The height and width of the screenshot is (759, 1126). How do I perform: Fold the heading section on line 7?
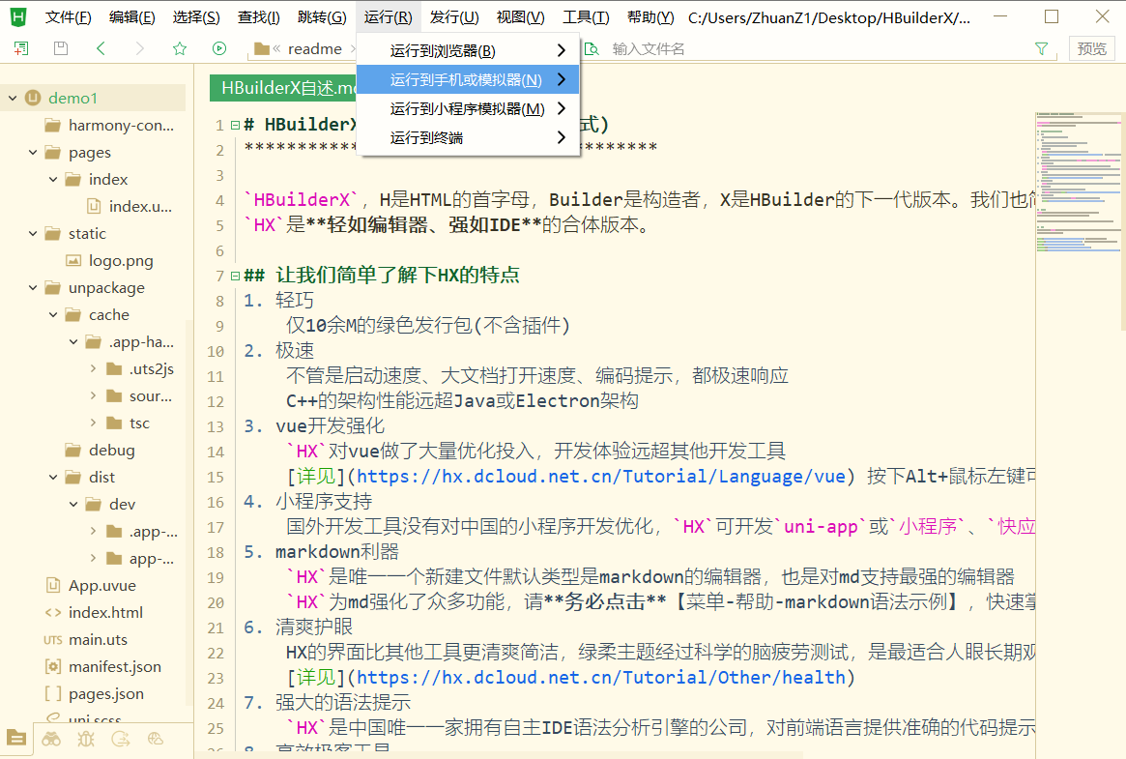(235, 276)
